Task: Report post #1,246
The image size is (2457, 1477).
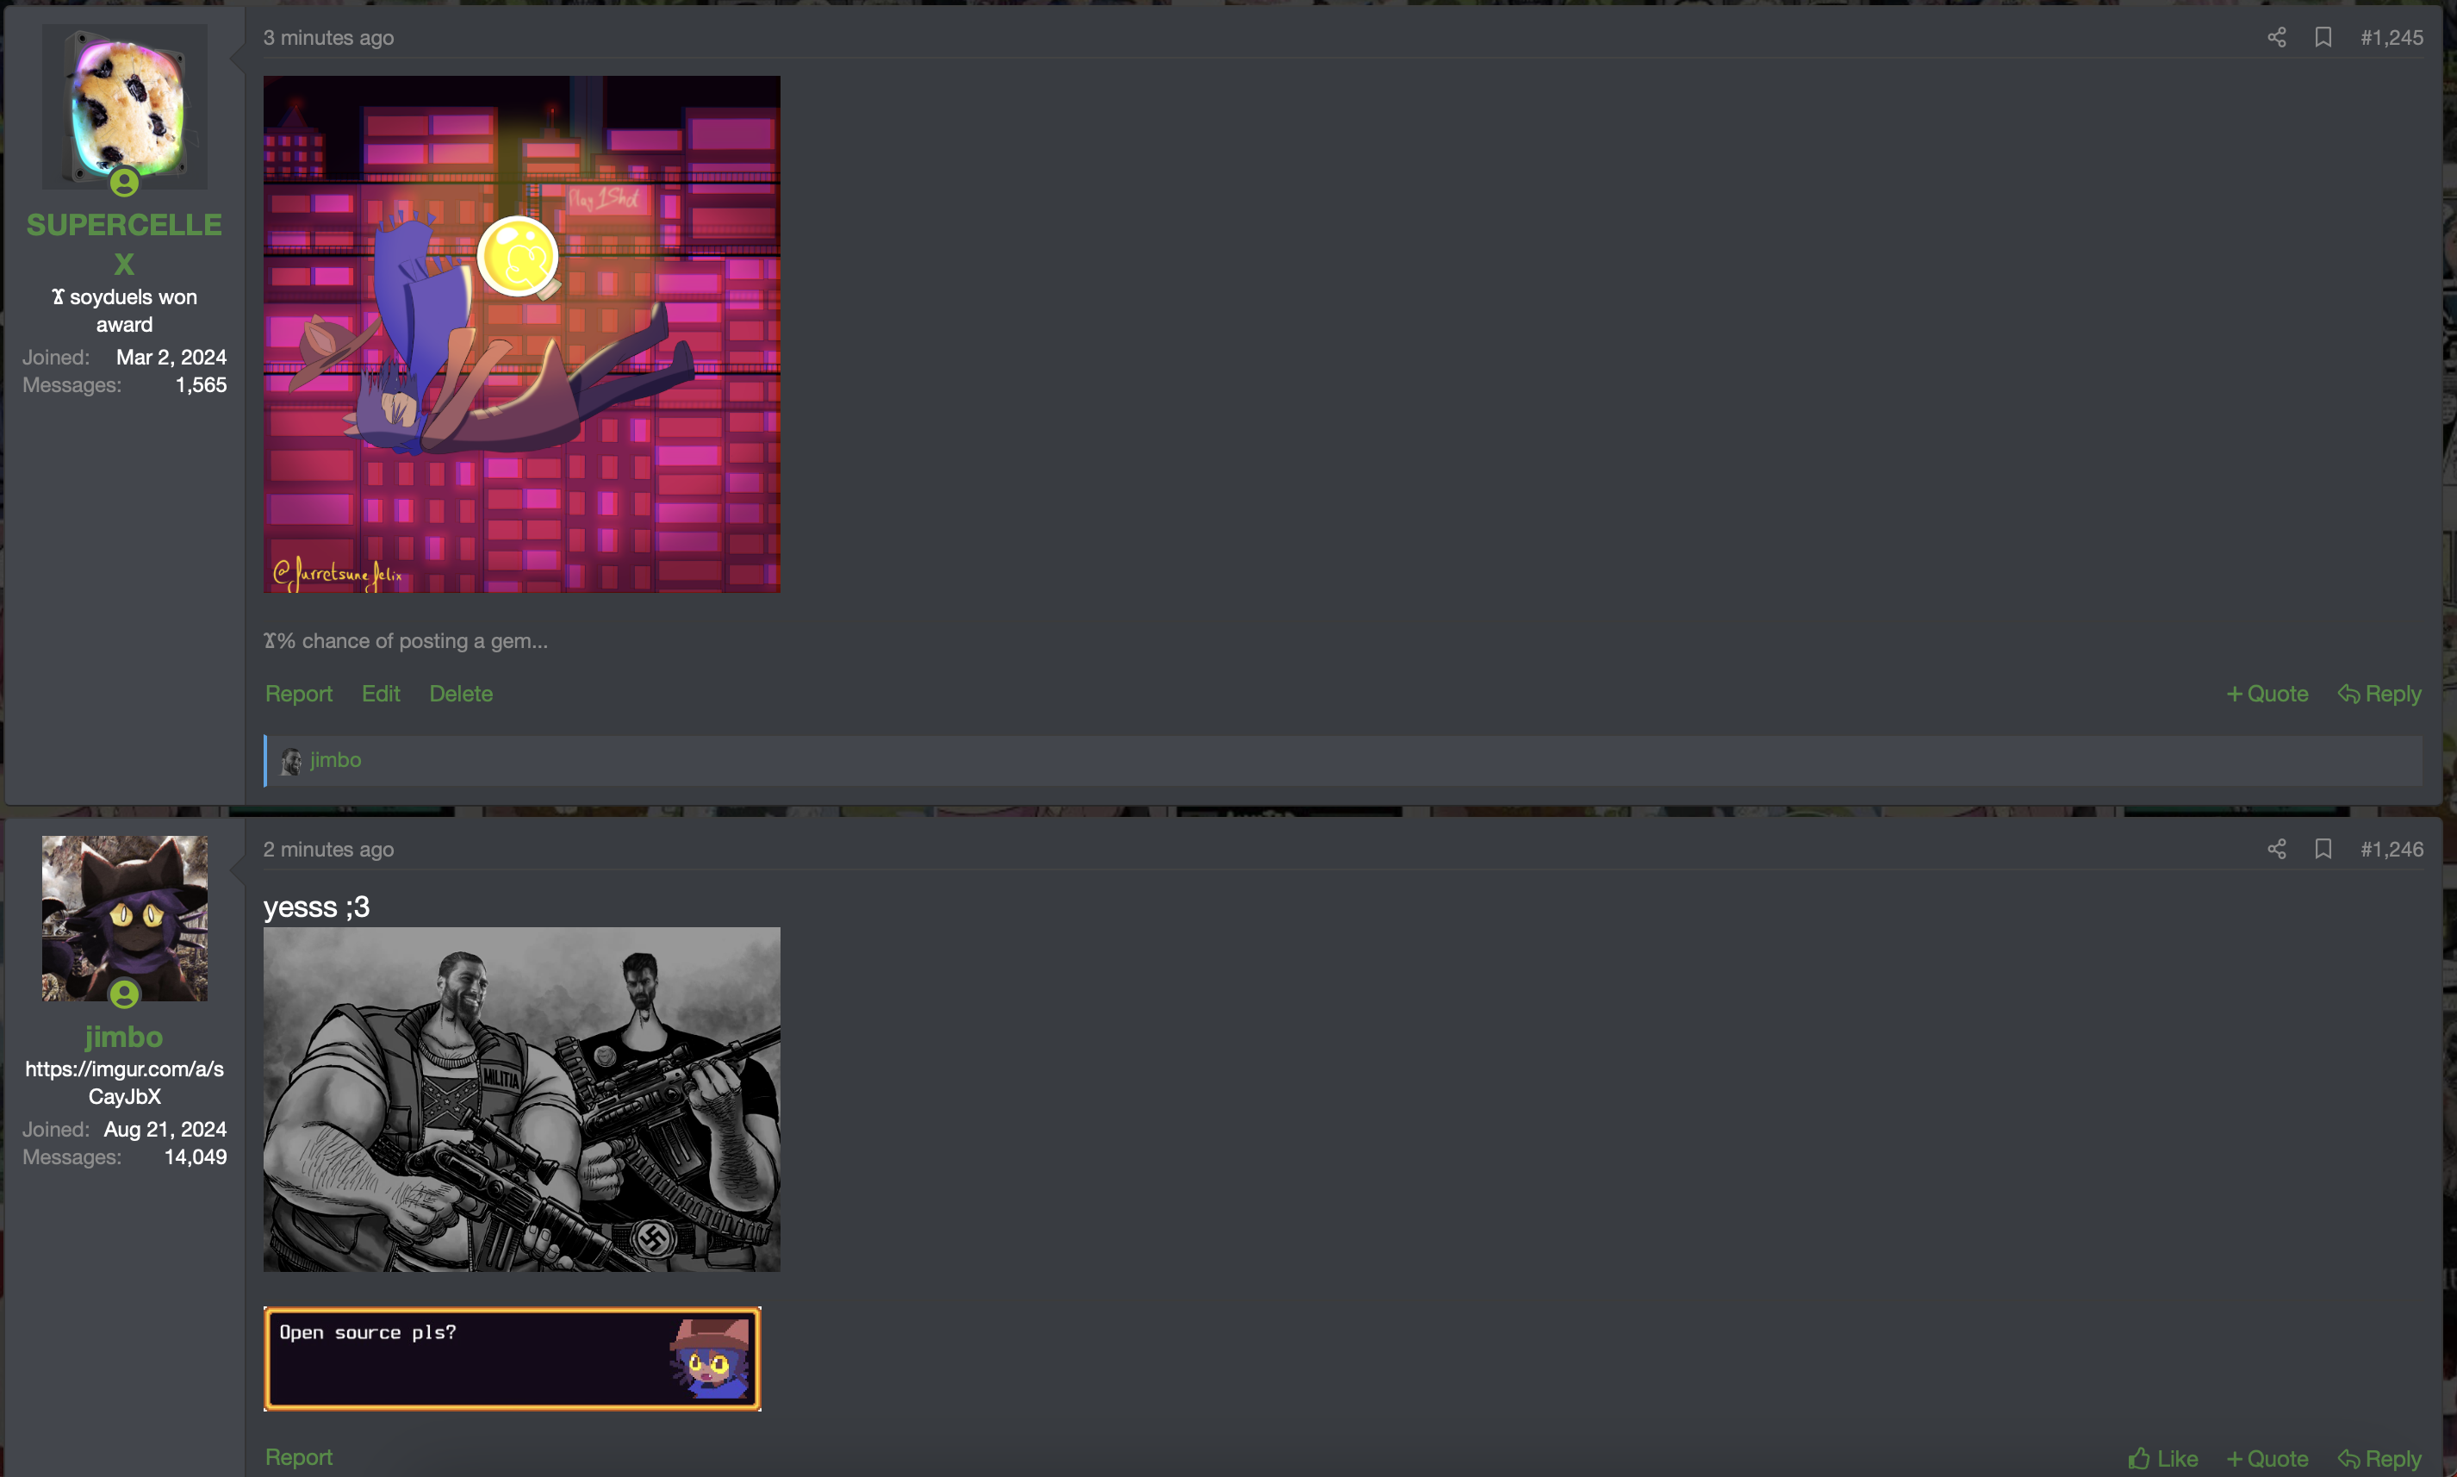Action: point(298,1457)
